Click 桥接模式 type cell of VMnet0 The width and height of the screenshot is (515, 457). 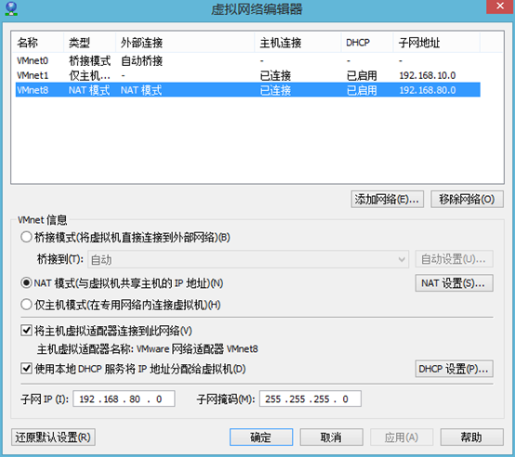click(x=89, y=60)
